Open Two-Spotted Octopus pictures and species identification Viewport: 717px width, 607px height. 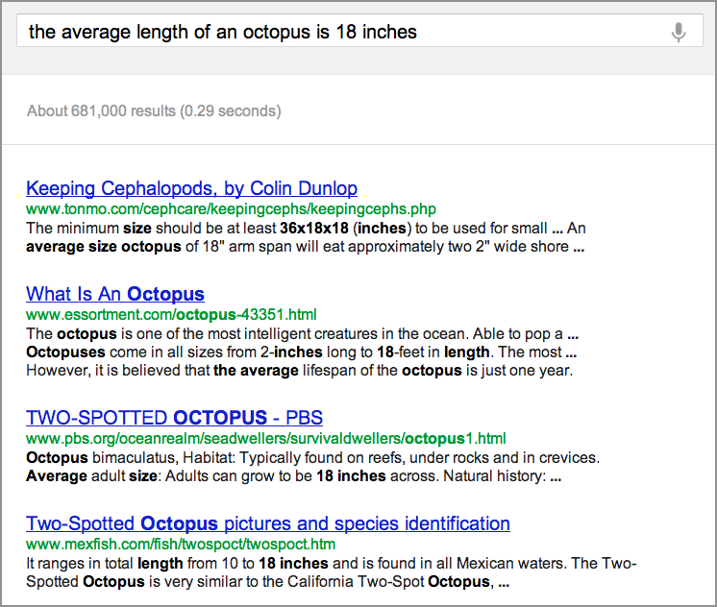(x=268, y=523)
